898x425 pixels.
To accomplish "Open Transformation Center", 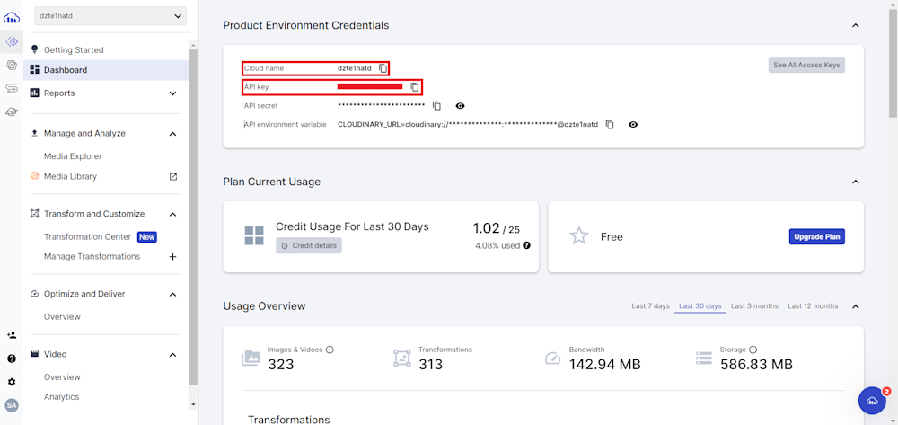I will [88, 236].
